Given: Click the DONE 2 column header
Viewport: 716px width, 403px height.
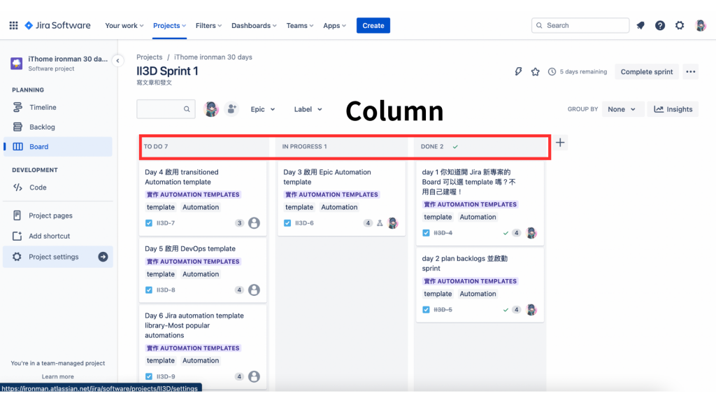Looking at the screenshot, I should click(432, 147).
